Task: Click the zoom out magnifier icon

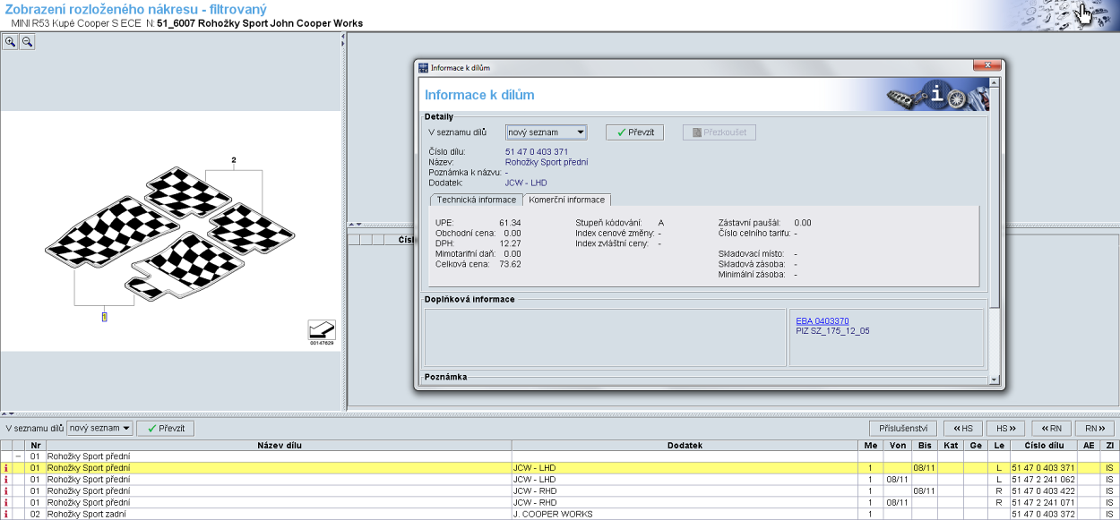Action: tap(27, 41)
